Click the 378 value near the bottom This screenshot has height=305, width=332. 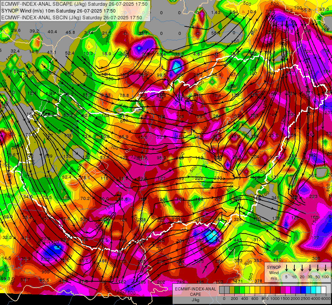258,281
